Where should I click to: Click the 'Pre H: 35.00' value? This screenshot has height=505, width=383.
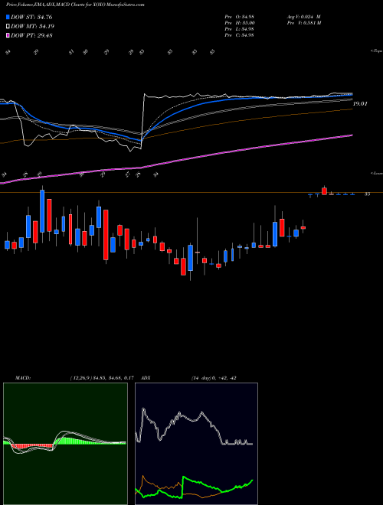[240, 23]
